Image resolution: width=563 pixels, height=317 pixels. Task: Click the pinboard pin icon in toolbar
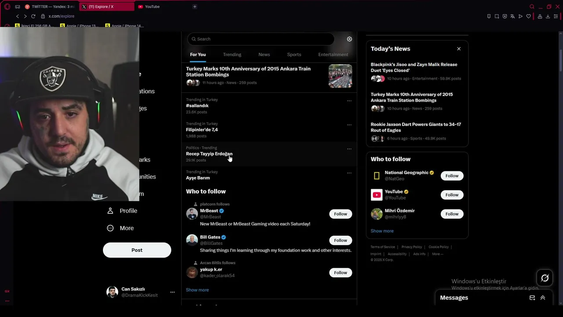(489, 16)
